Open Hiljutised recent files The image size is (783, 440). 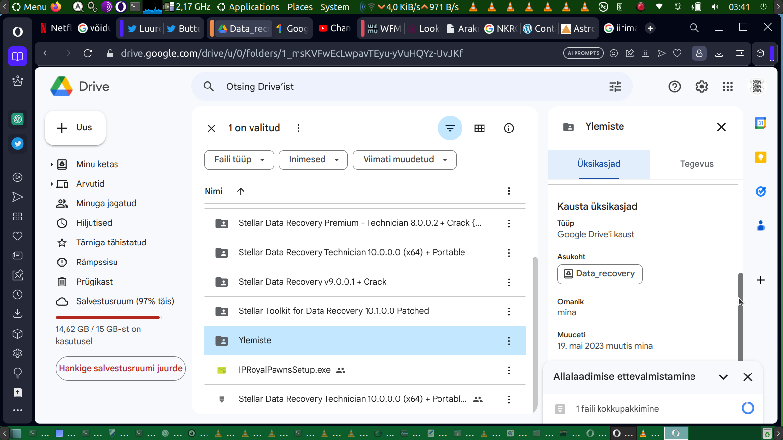pyautogui.click(x=94, y=223)
